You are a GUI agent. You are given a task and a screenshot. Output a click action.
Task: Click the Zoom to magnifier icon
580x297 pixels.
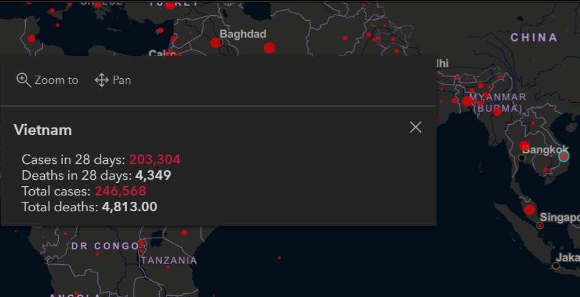[23, 80]
